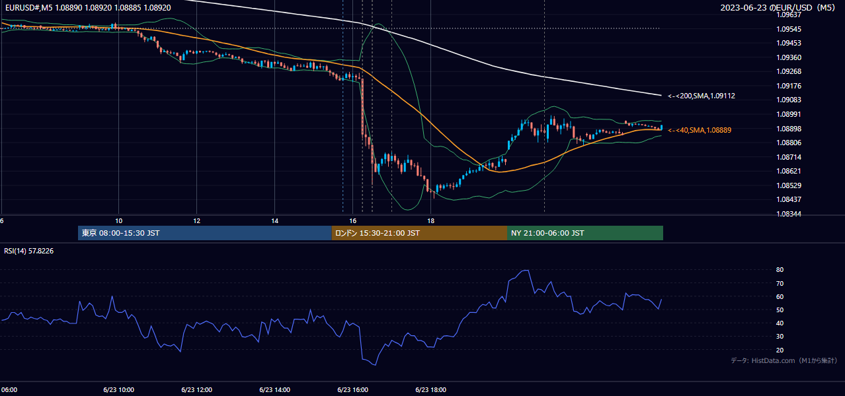Select the 1.08991 price axis label

pyautogui.click(x=790, y=114)
